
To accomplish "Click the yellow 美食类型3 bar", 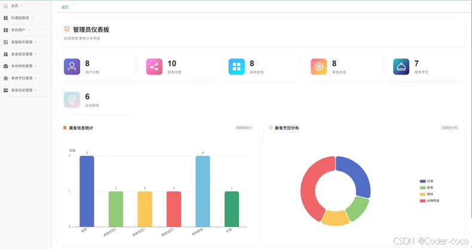I will click(x=145, y=209).
